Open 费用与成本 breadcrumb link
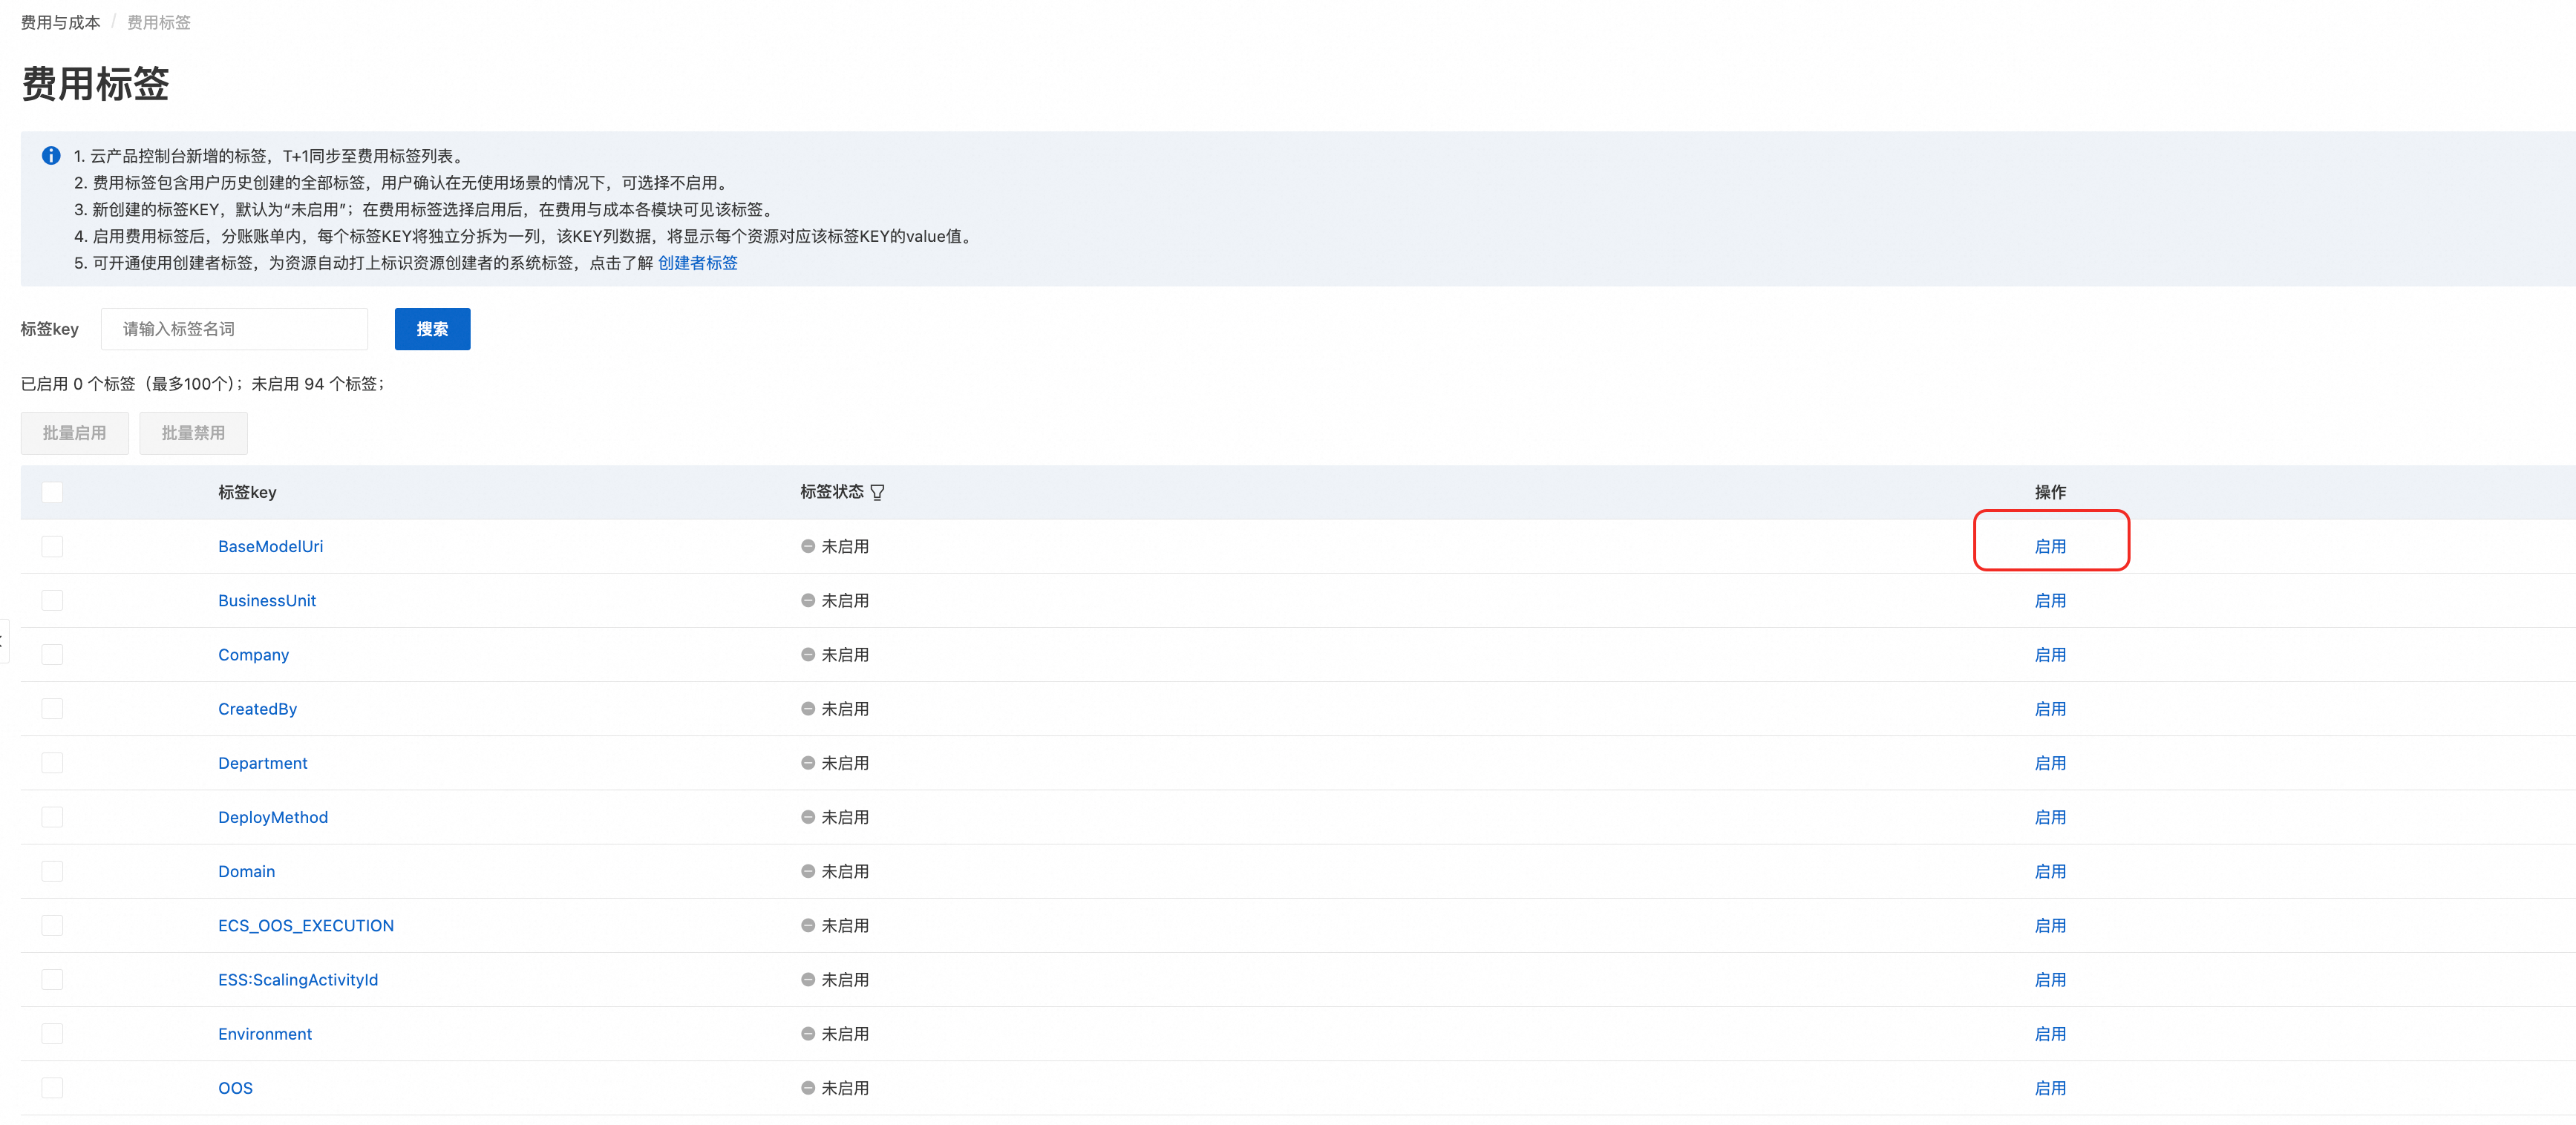 [60, 22]
